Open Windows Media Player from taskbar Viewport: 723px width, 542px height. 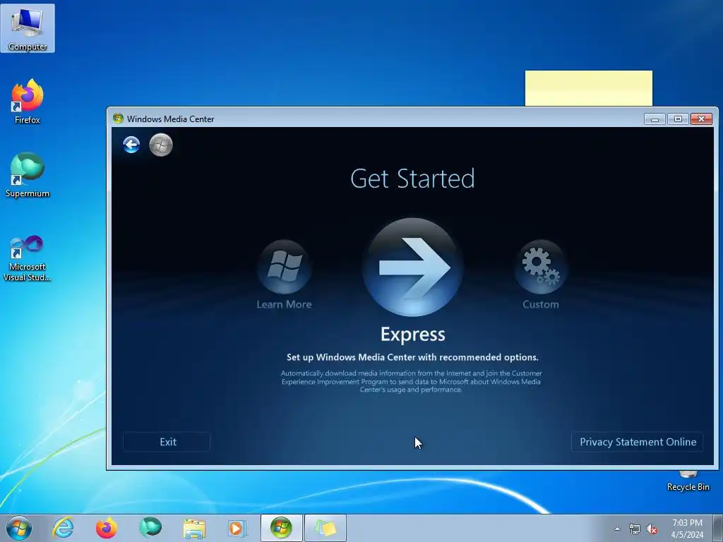point(237,528)
